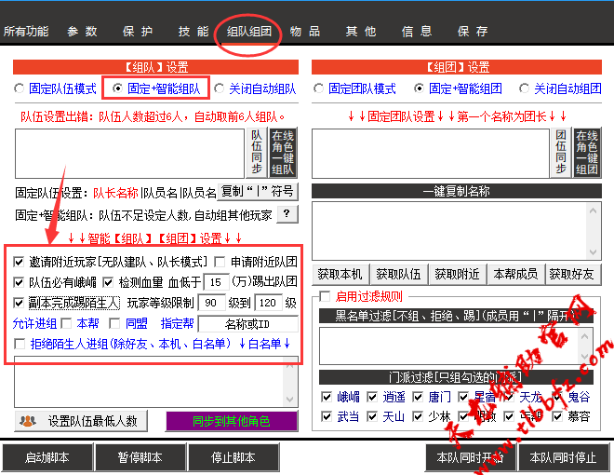
Task: Click whitelist scrollbar down arrow
Action: pyautogui.click(x=289, y=400)
